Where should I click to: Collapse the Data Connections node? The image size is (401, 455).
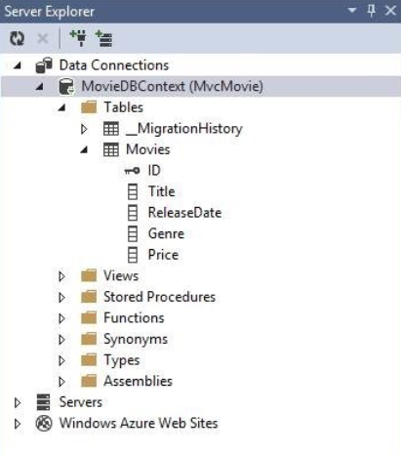click(18, 65)
